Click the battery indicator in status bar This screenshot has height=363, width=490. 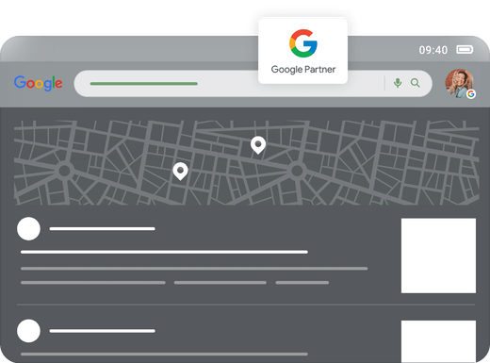point(465,50)
